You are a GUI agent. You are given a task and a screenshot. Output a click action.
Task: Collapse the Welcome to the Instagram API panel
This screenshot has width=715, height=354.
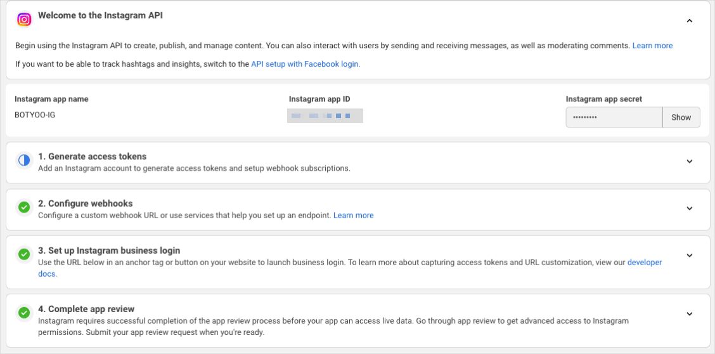point(690,20)
